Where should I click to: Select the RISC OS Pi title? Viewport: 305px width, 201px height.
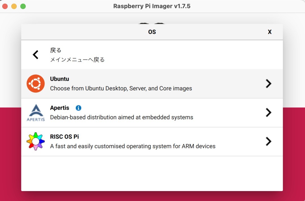[x=64, y=137]
